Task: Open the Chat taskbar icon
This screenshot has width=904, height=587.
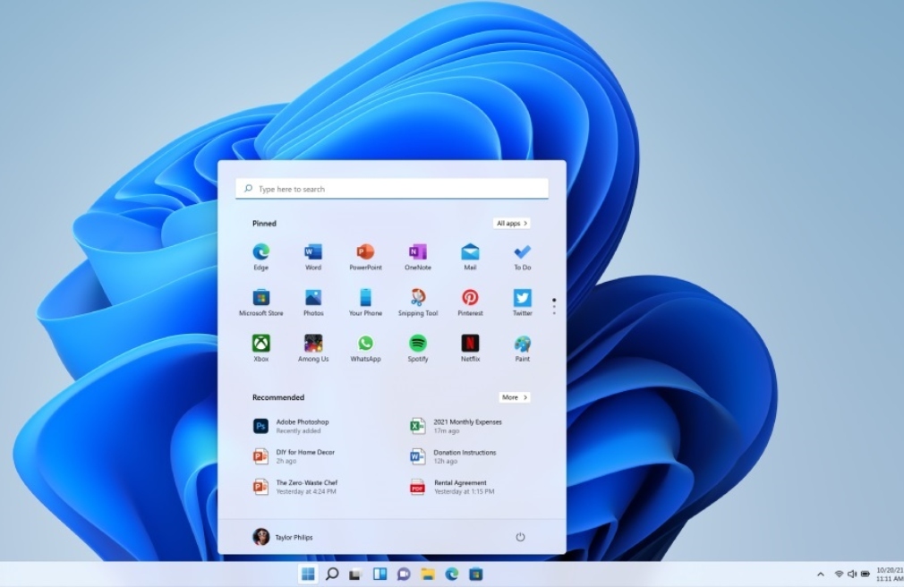Action: point(404,574)
